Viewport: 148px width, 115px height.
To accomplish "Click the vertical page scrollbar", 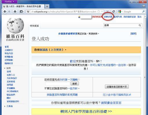I will [145, 77].
